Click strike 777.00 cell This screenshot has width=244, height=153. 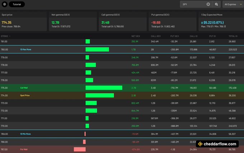point(4,73)
